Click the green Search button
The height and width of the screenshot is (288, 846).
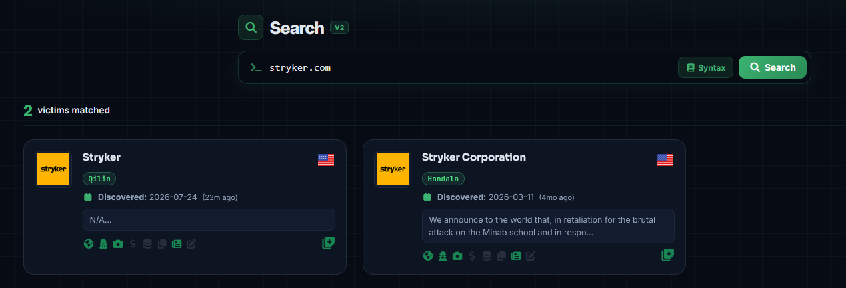(773, 67)
